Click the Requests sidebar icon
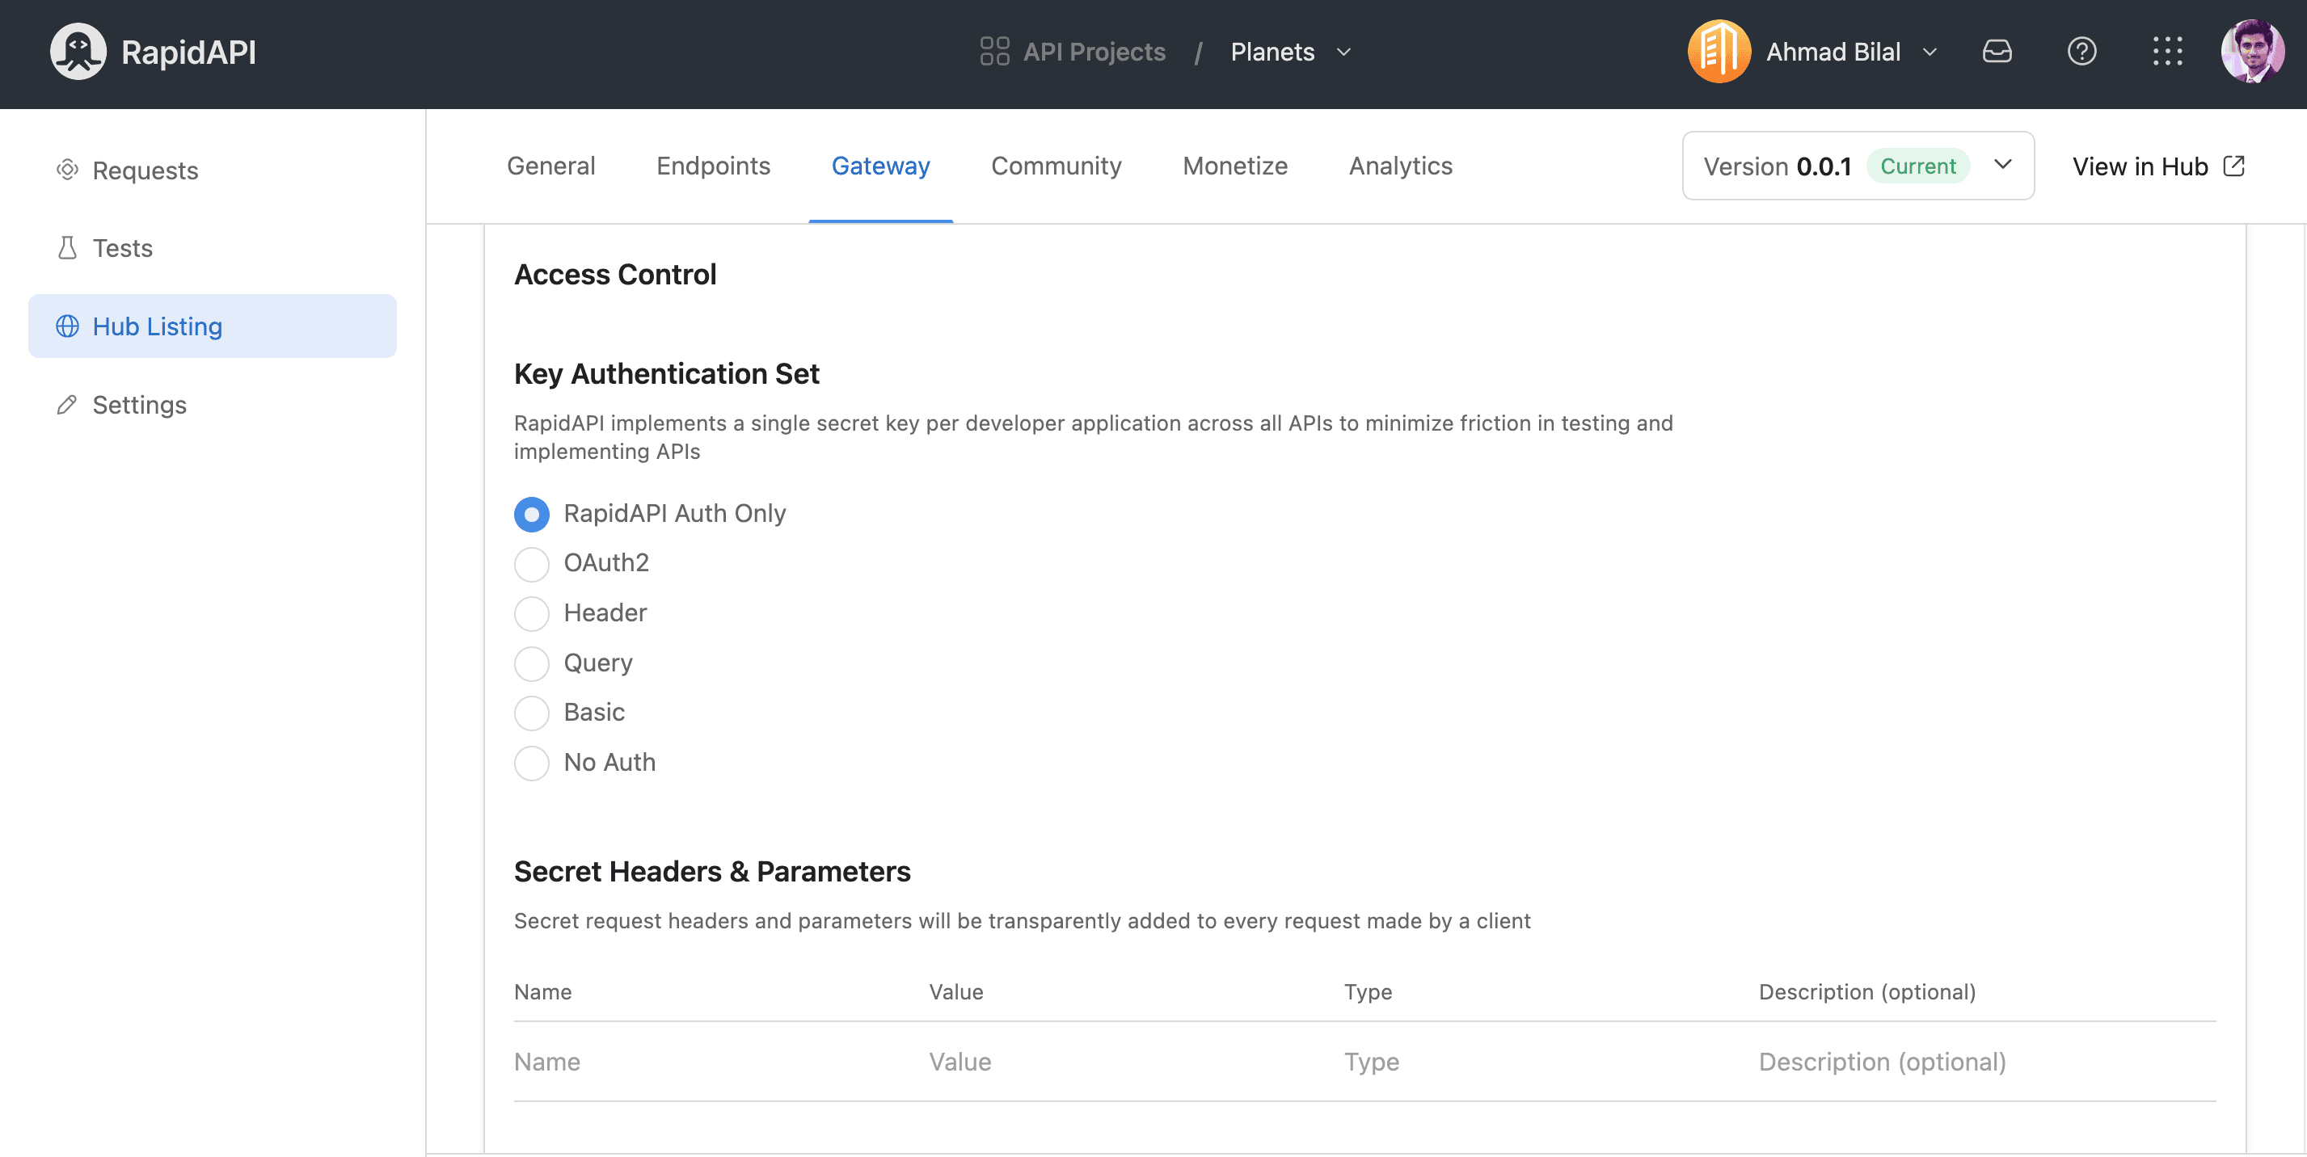 tap(66, 166)
